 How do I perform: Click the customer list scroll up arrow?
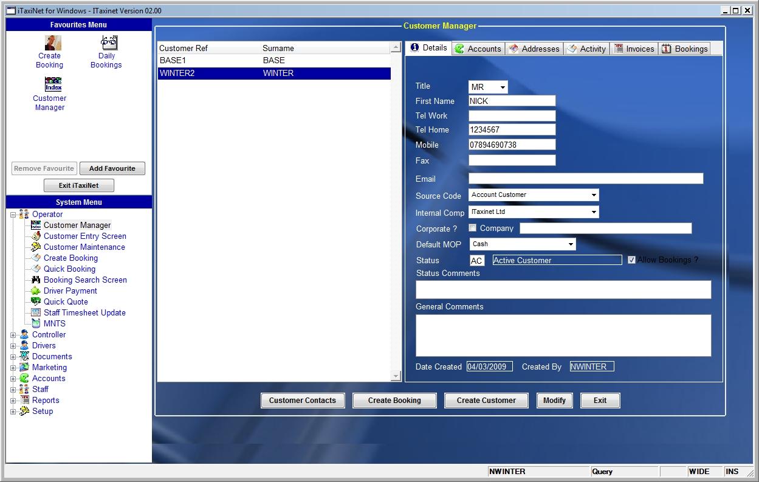[x=396, y=47]
